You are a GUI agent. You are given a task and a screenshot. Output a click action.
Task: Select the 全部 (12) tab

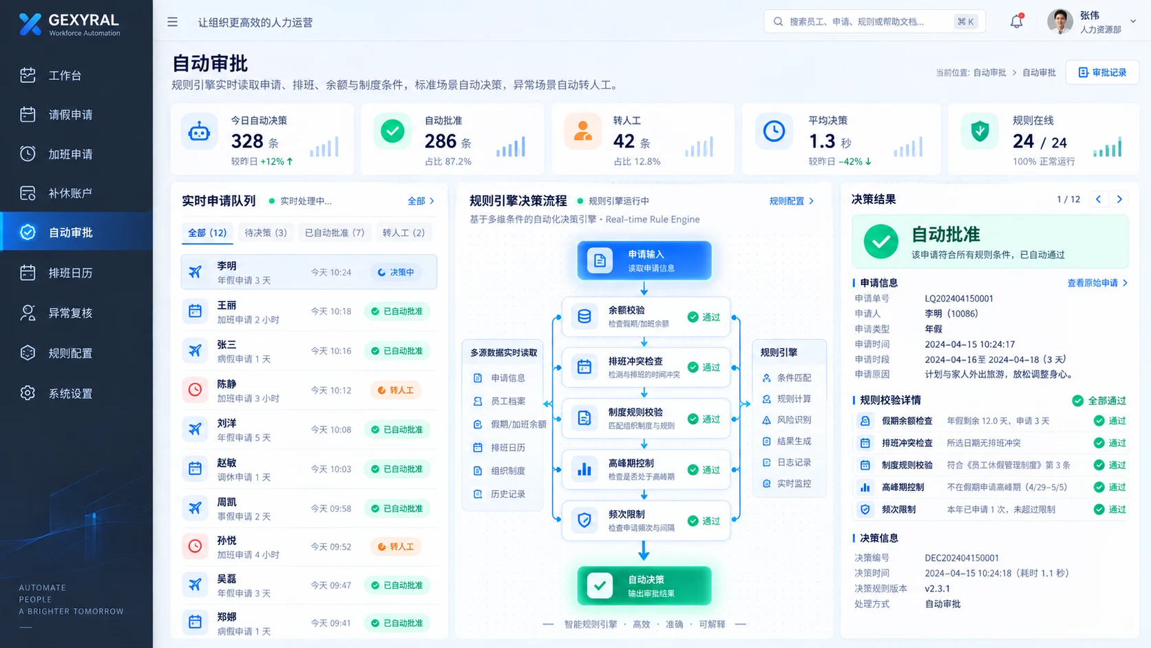207,233
